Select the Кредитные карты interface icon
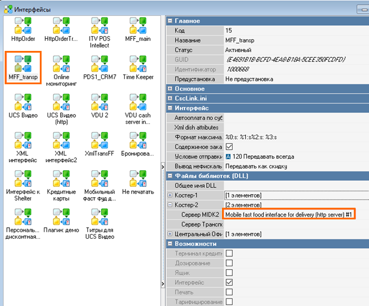This screenshot has width=369, height=306. (61, 180)
